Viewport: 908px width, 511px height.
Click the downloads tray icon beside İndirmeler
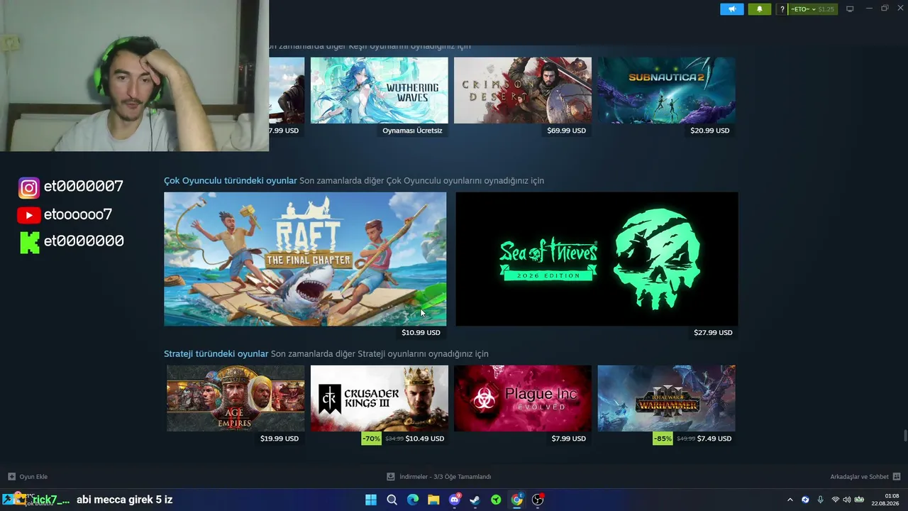[391, 477]
